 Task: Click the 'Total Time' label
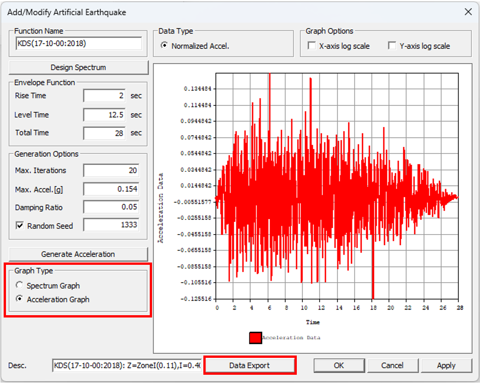pyautogui.click(x=32, y=132)
